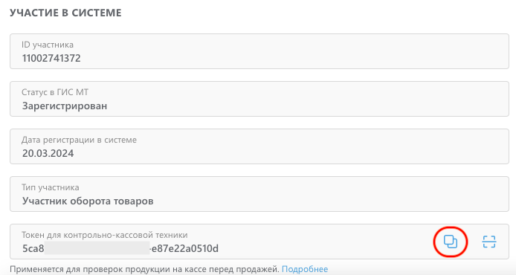Open the Подробнее link

305,269
